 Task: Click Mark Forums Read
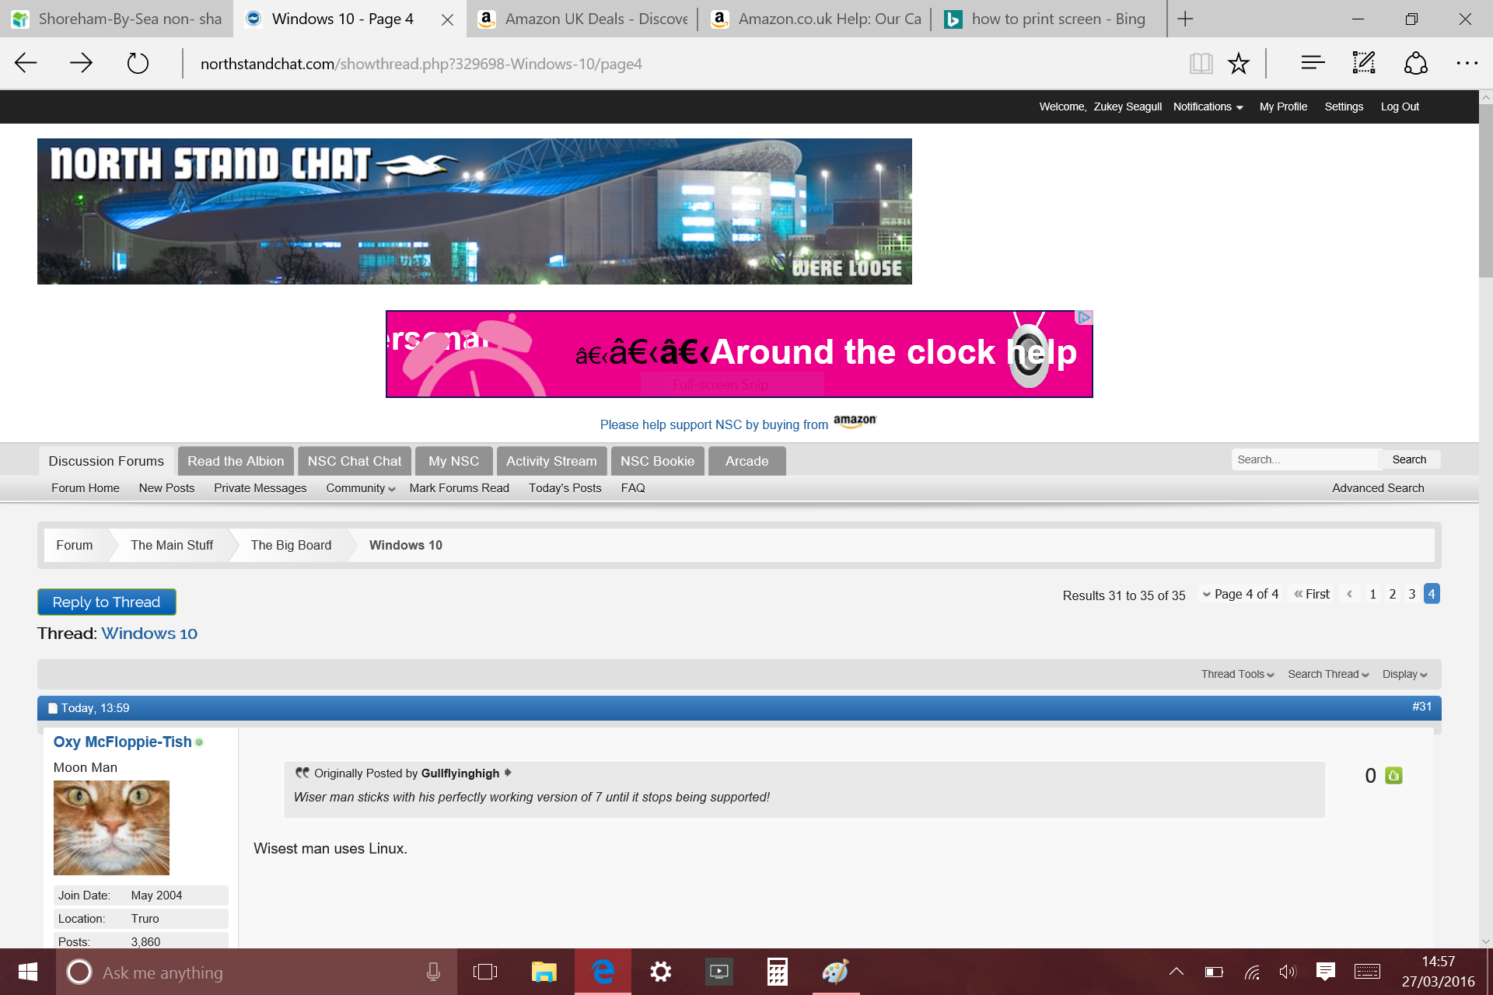pyautogui.click(x=459, y=487)
